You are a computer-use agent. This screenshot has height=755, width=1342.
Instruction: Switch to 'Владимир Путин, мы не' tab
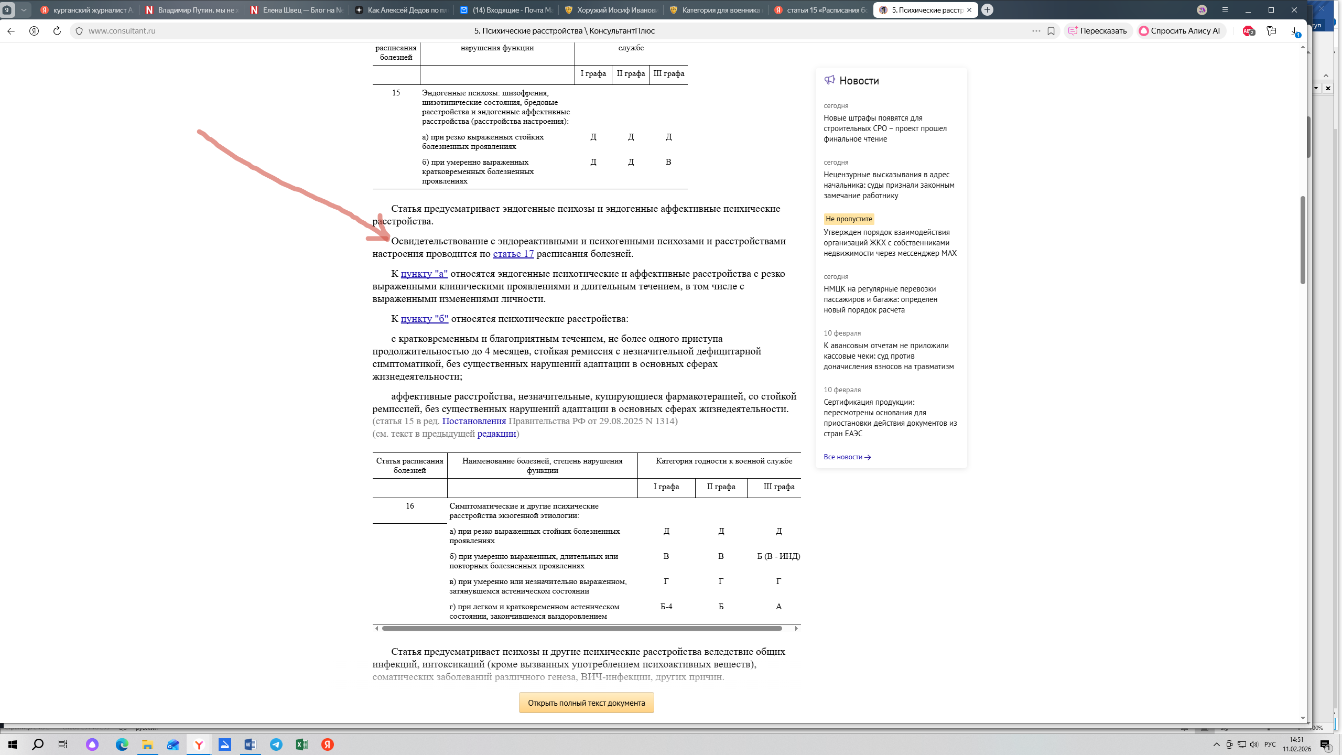[192, 10]
